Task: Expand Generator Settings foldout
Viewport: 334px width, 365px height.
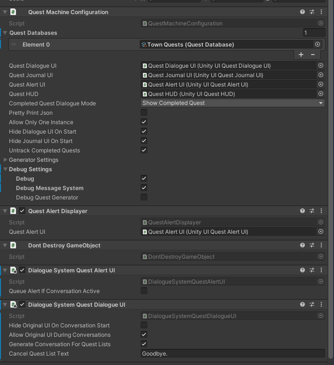Action: tap(5, 160)
